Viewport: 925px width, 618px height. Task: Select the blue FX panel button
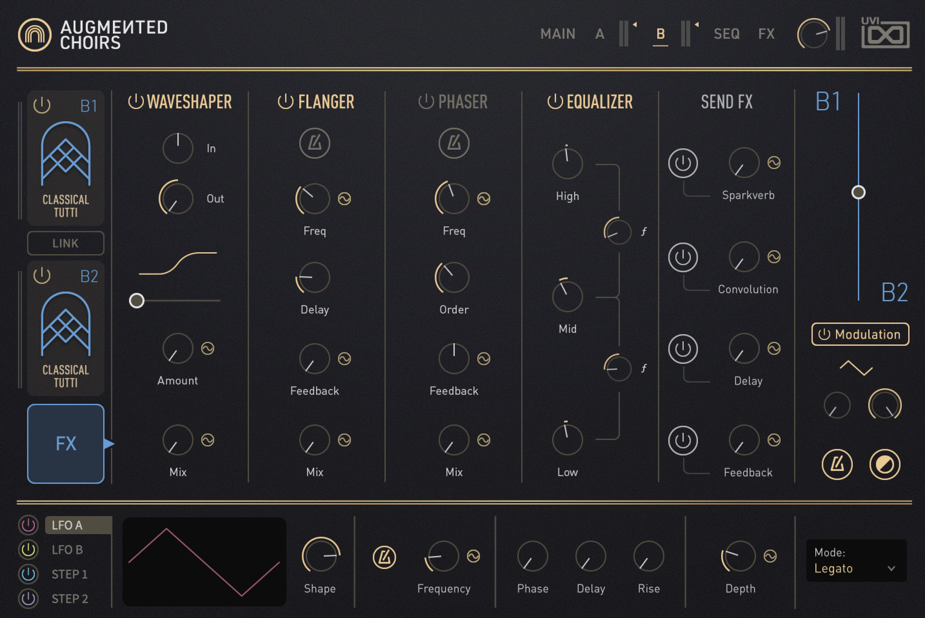[x=65, y=444]
